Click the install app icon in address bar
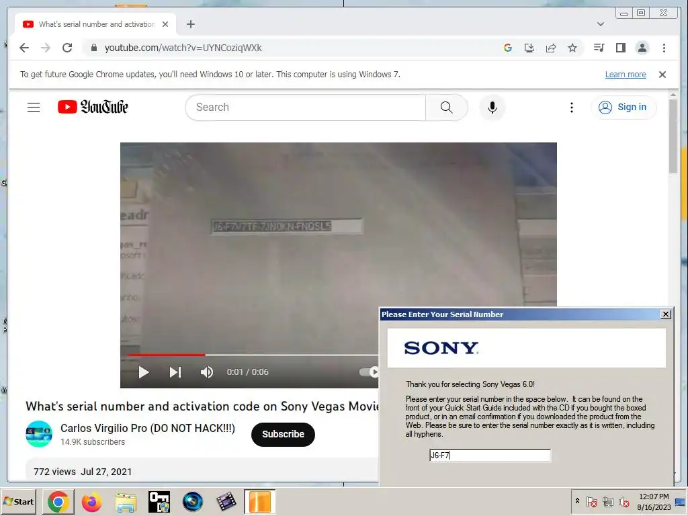 pos(529,48)
